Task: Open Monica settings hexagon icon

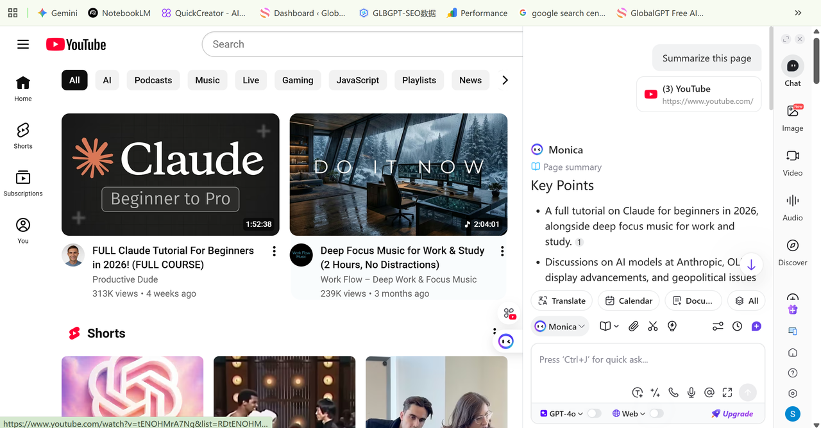Action: (x=793, y=393)
